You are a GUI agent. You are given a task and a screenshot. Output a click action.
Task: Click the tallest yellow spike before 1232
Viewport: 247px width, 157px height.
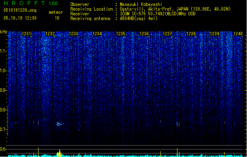[x=38, y=152]
